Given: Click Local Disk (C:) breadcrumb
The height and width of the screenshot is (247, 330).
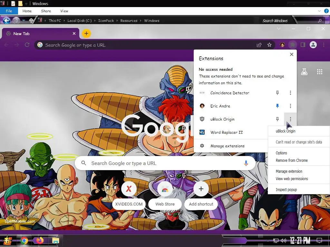Looking at the screenshot, I should pyautogui.click(x=79, y=21).
